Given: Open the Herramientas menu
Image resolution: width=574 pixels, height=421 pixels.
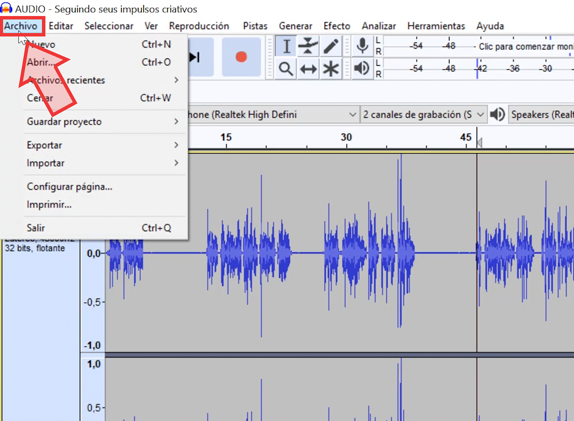Looking at the screenshot, I should [436, 26].
